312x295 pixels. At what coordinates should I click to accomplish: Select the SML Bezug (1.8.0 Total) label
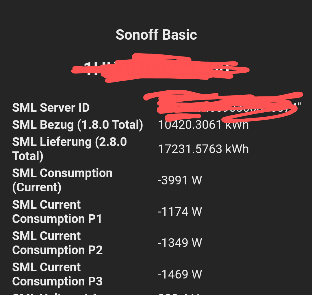pyautogui.click(x=77, y=125)
